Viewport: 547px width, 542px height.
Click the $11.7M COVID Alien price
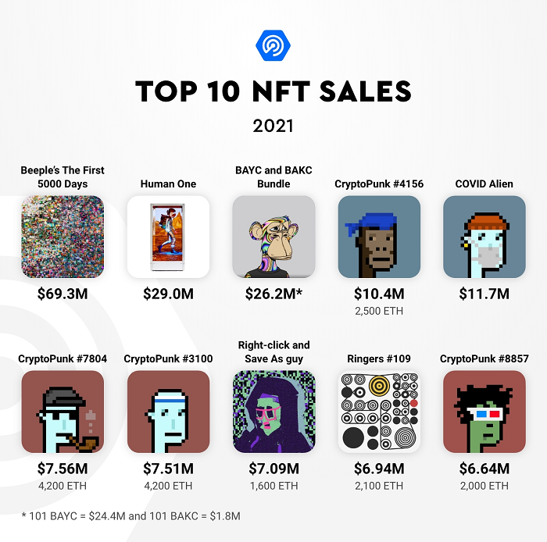[484, 294]
